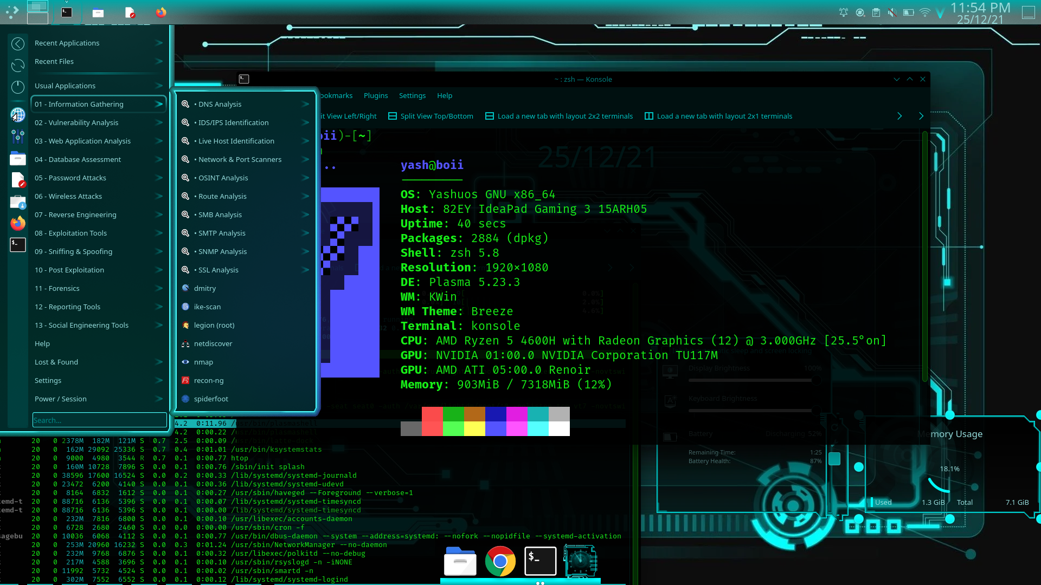The image size is (1041, 585).
Task: Launch spiderfoot from submenu
Action: coord(246,399)
